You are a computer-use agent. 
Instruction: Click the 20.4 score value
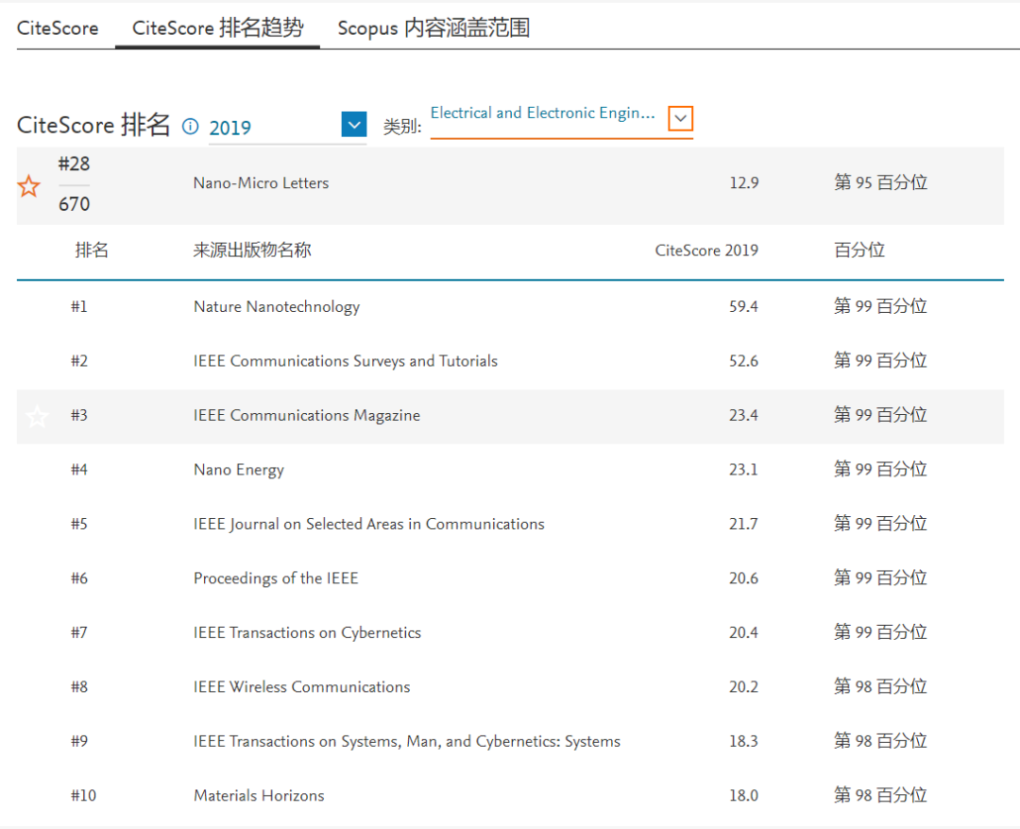click(743, 632)
